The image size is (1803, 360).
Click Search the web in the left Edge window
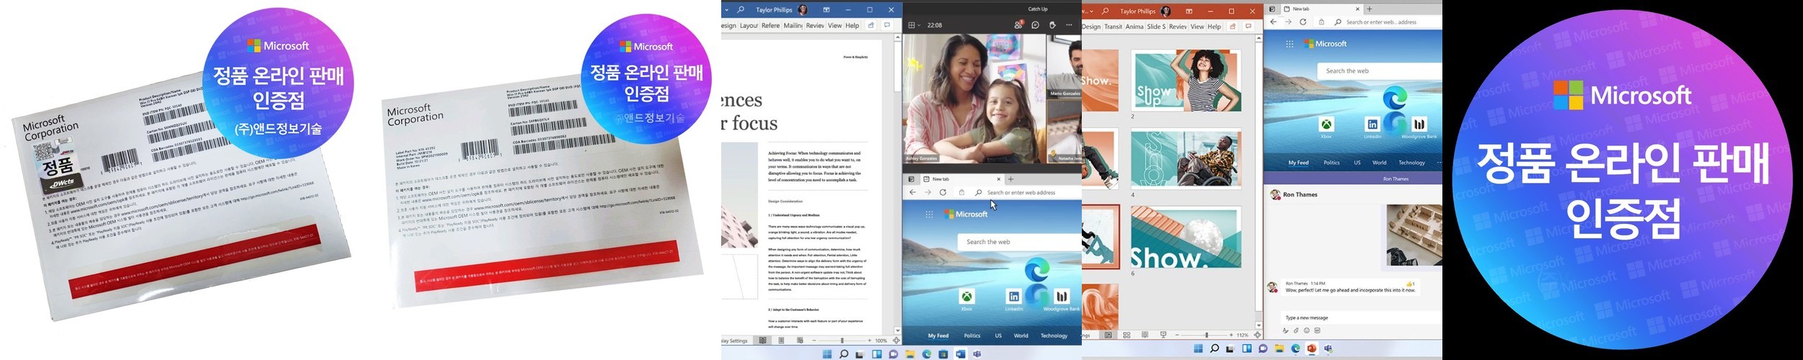pos(1020,242)
